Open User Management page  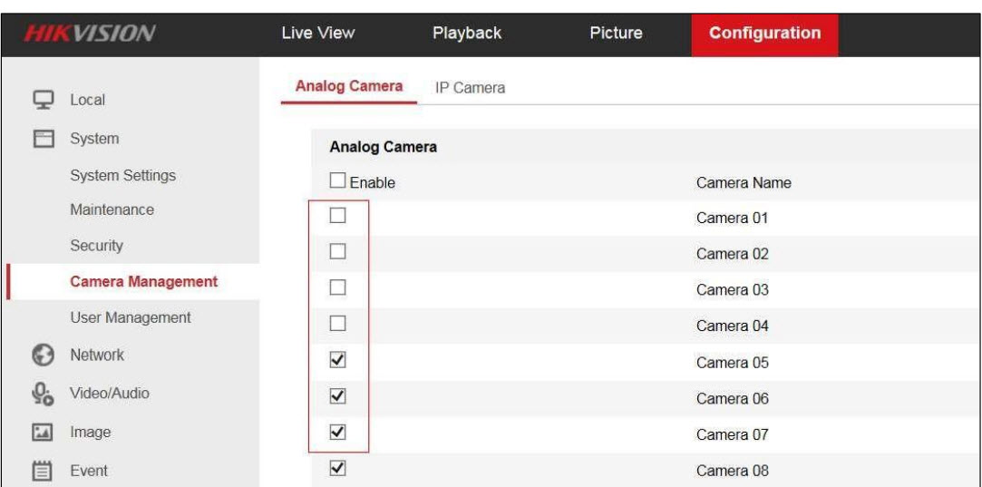(x=131, y=318)
